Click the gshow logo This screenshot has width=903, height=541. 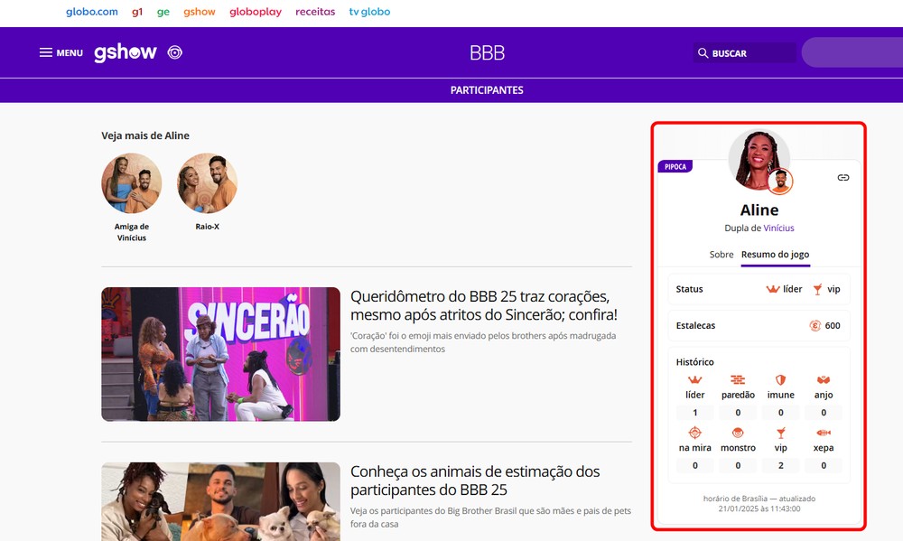[125, 52]
